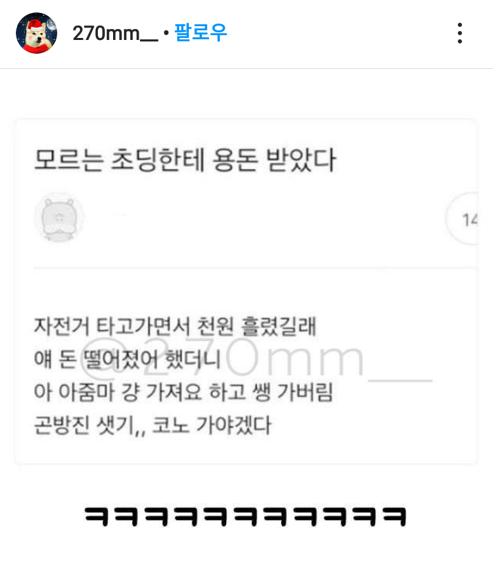The image size is (493, 568).
Task: Tap the gray bear author avatar
Action: pos(59,219)
